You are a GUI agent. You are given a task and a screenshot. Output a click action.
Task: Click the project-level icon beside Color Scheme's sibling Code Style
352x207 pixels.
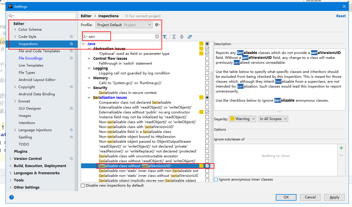pyautogui.click(x=71, y=37)
